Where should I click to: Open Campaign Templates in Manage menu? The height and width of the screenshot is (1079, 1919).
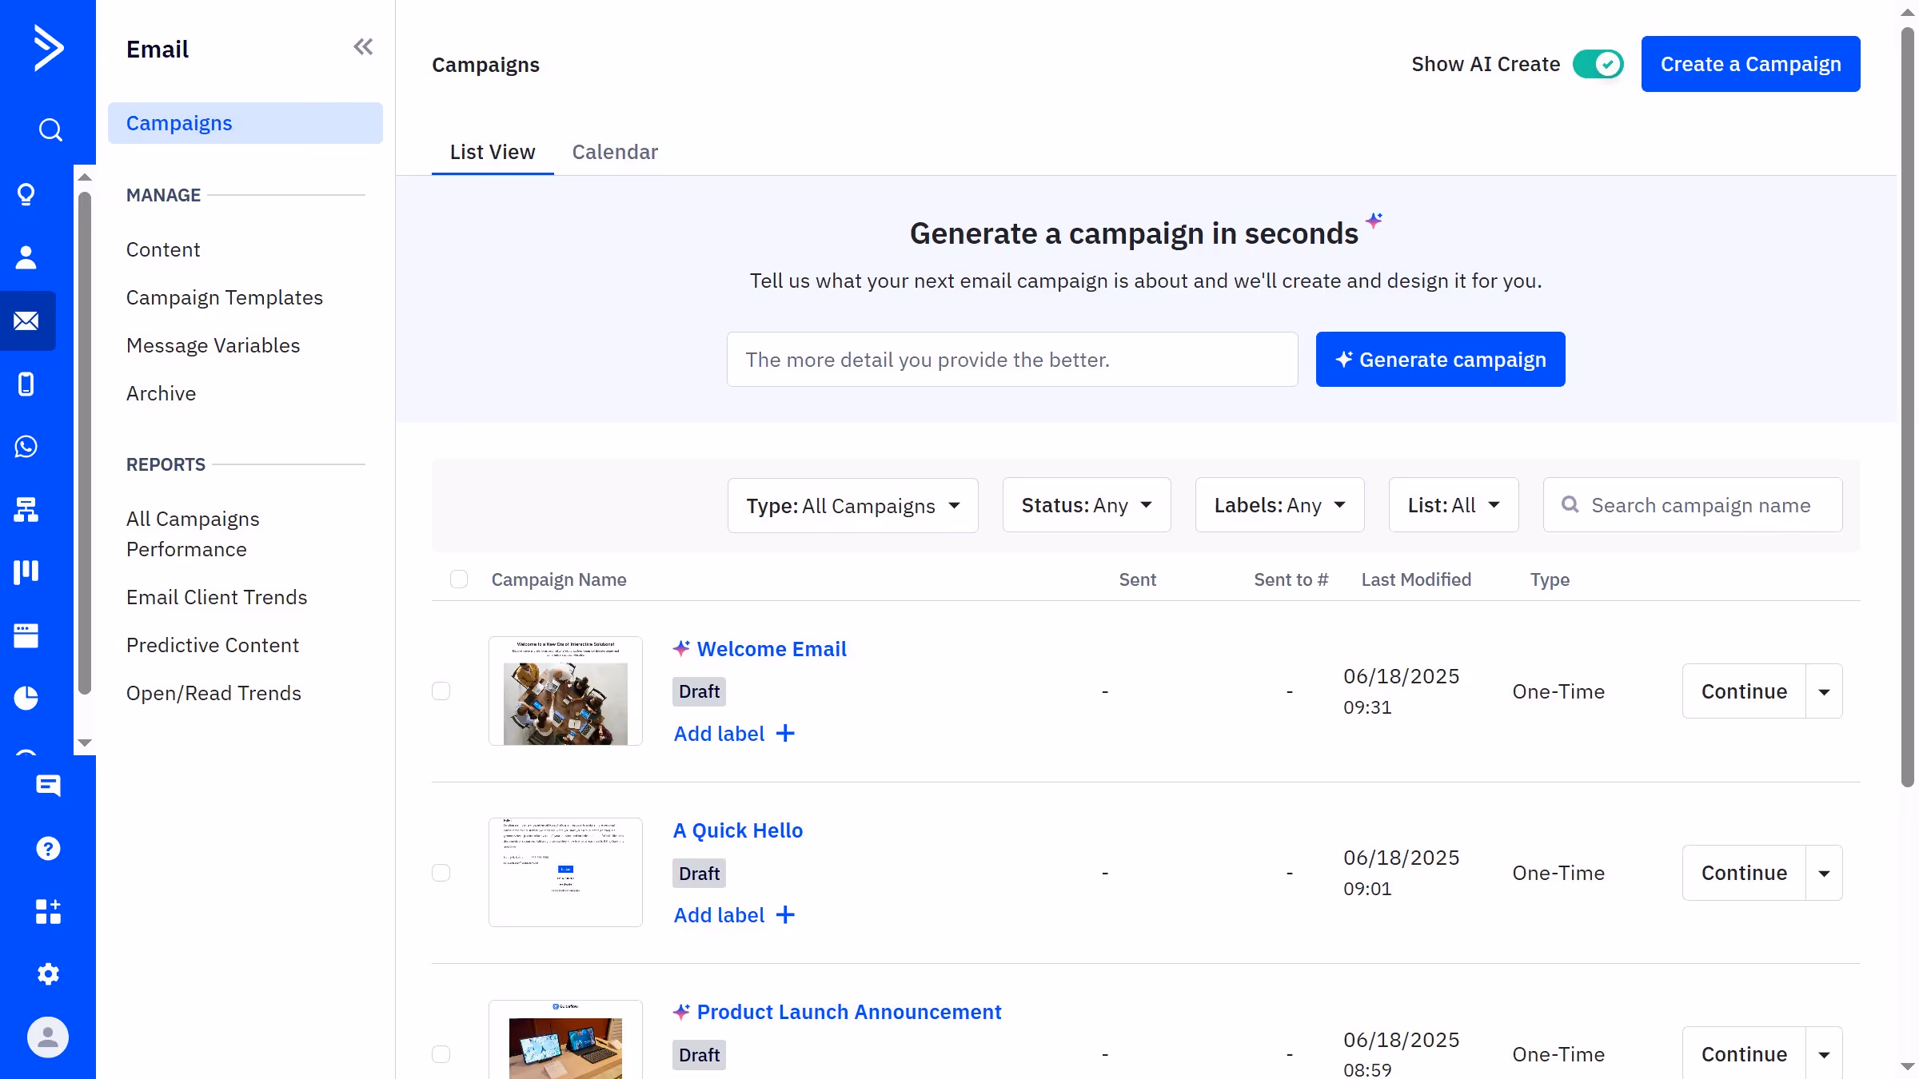pos(225,297)
